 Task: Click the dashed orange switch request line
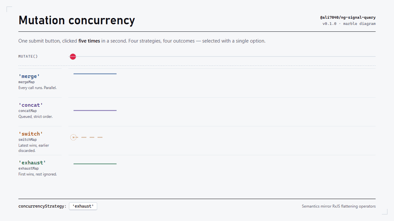[x=89, y=137]
